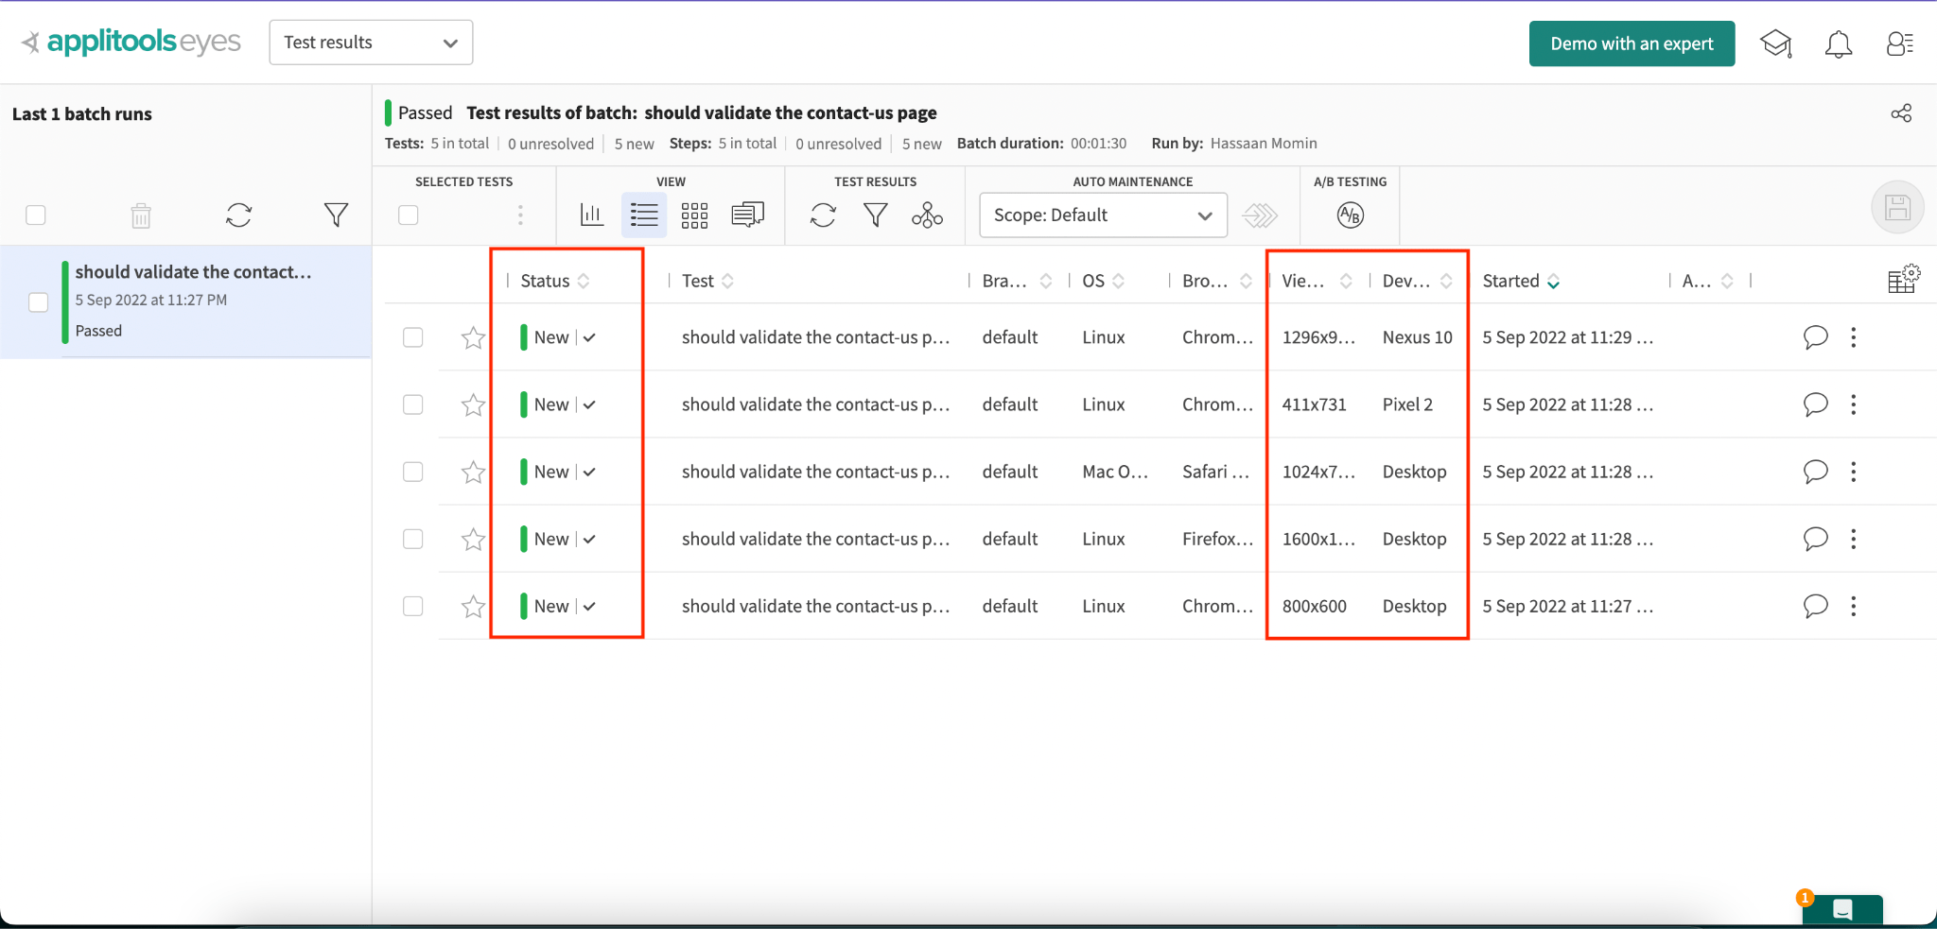Open comments for the Firefox test
Viewport: 1937px width, 929px height.
(x=1815, y=539)
